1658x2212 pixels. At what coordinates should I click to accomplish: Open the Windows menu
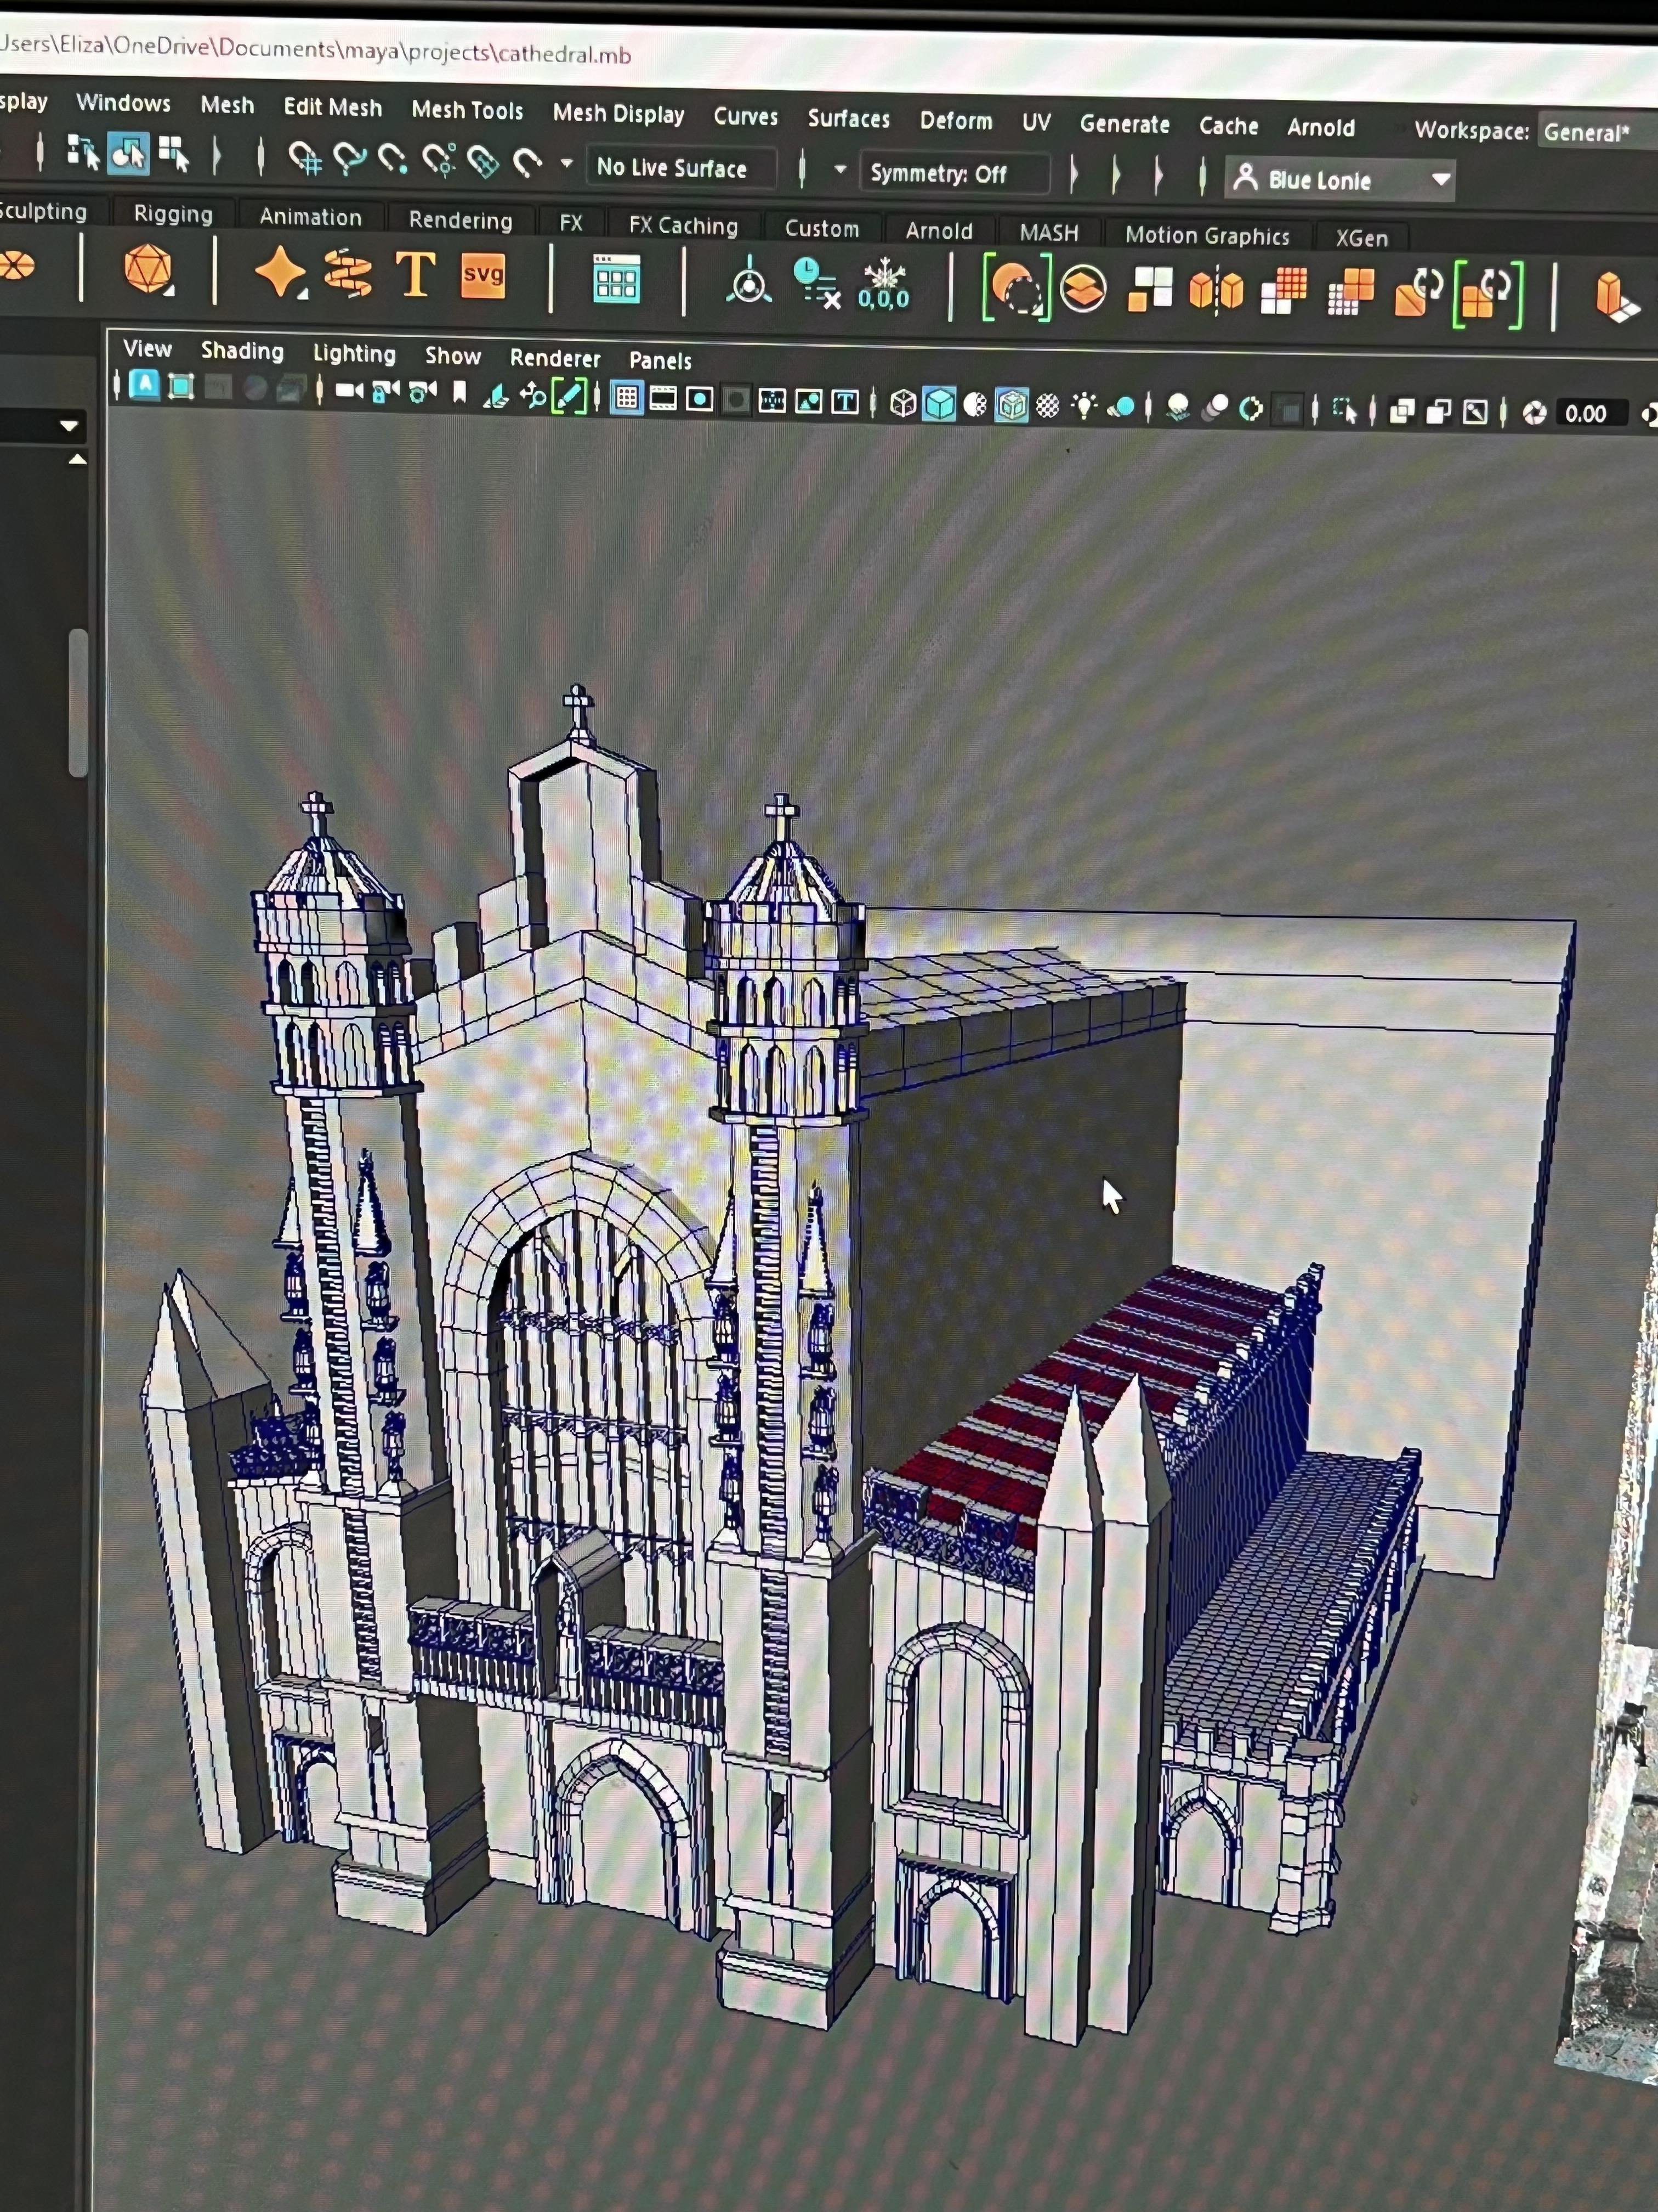pyautogui.click(x=124, y=103)
